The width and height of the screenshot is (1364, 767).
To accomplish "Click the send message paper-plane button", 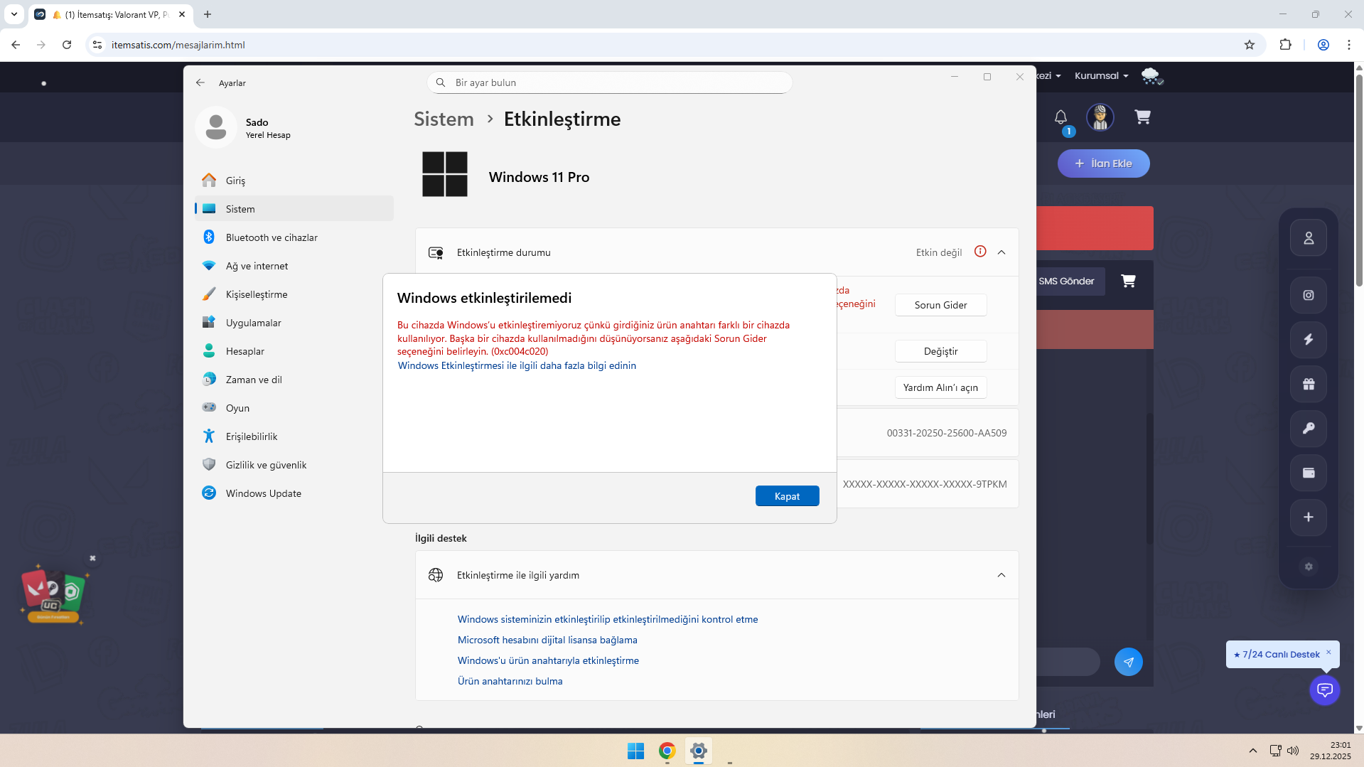I will (x=1128, y=662).
